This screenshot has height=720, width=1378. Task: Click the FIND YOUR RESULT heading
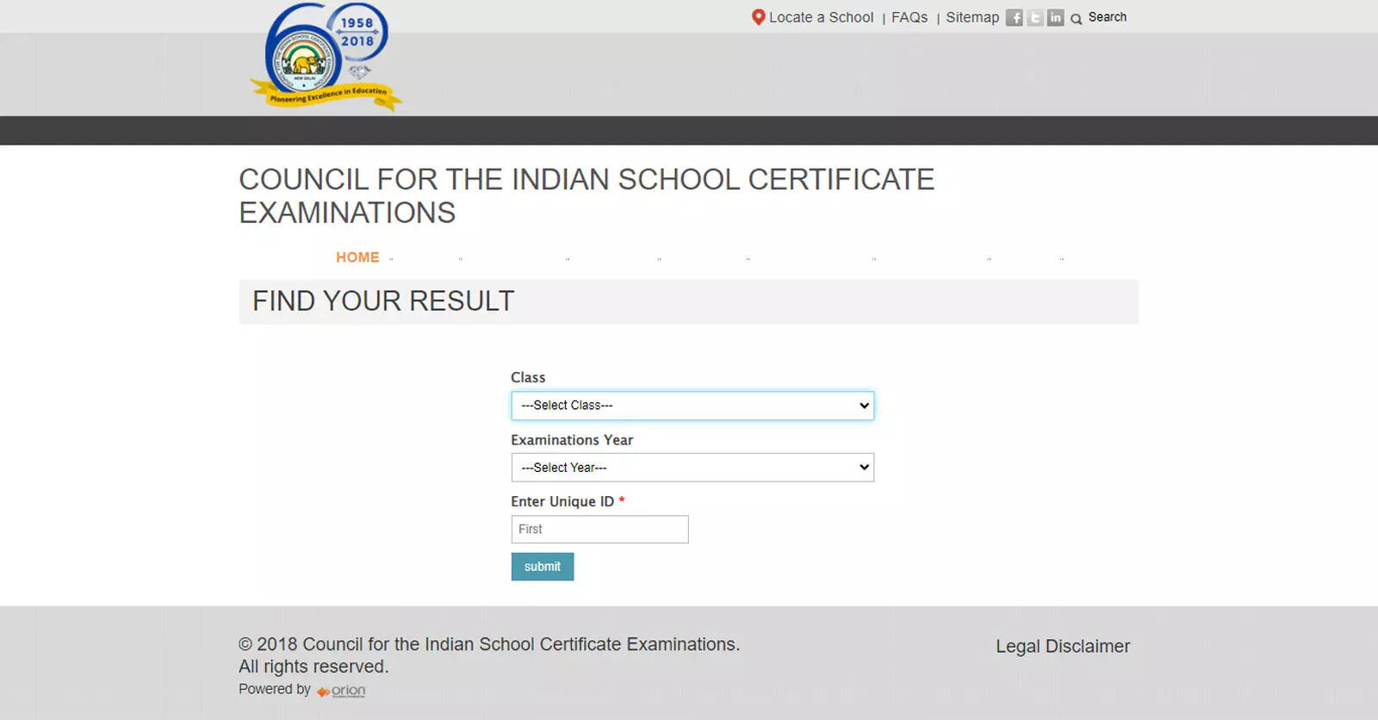(383, 301)
